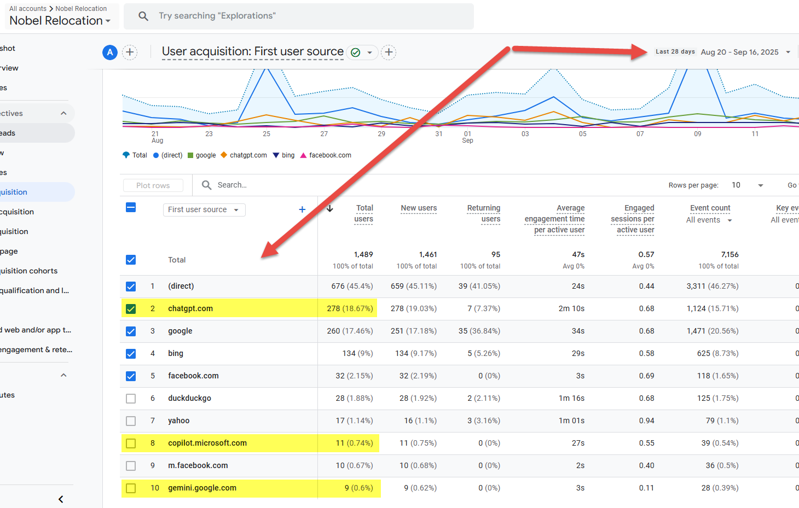Collapse the sidebar with the bottom chevron

pos(61,499)
